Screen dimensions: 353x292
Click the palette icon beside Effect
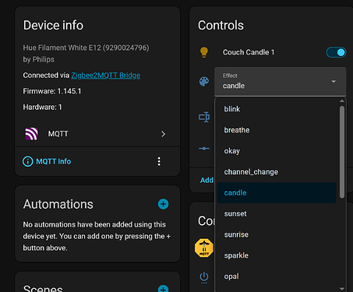click(x=204, y=82)
